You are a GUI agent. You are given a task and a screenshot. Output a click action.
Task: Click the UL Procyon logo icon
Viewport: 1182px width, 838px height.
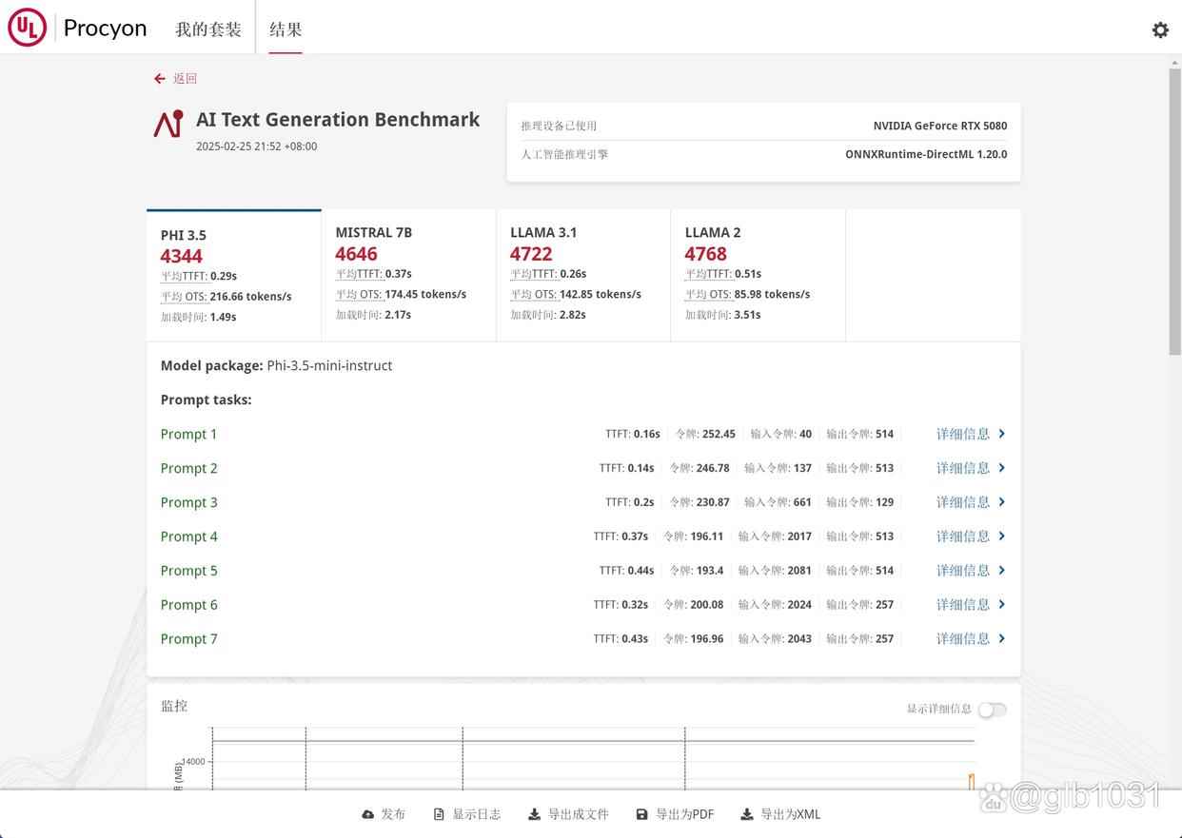[27, 29]
